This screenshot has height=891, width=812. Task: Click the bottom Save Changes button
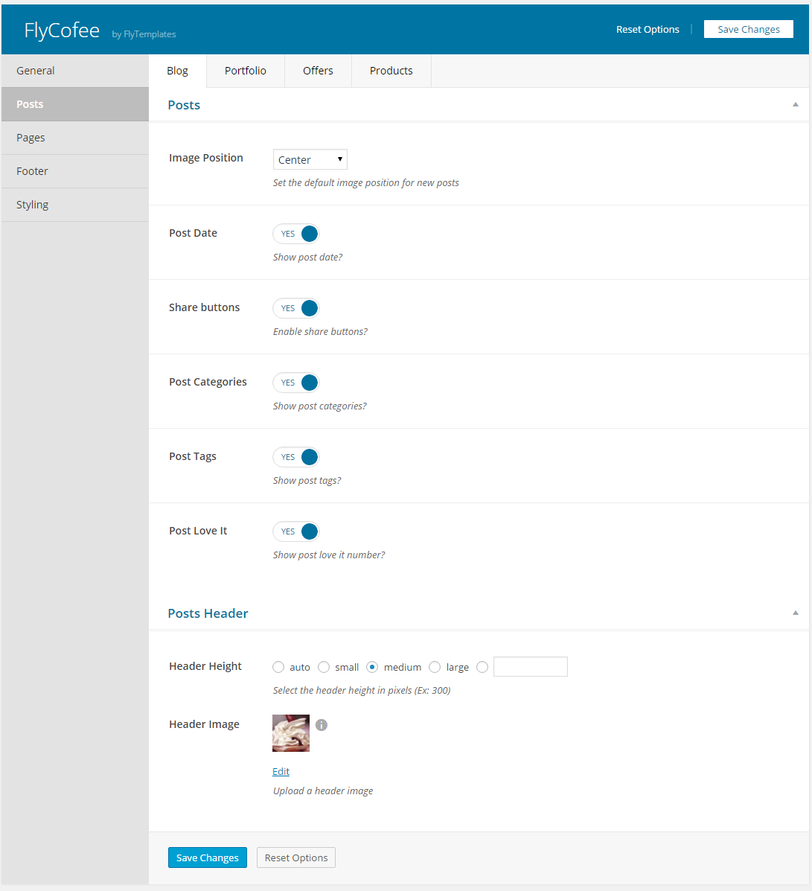[207, 858]
